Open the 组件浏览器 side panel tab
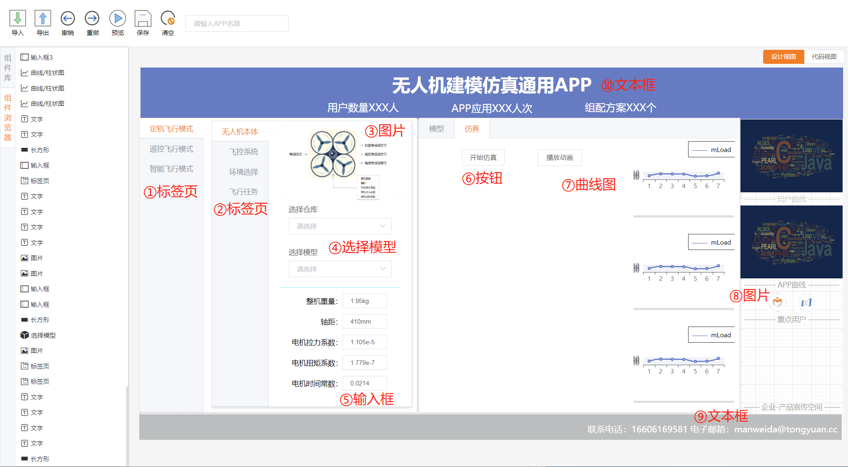 tap(8, 118)
